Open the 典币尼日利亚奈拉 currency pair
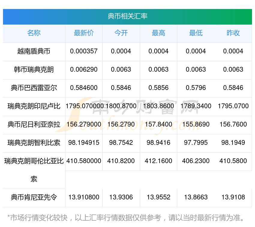Image resolution: width=255 pixels, height=227 pixels. (x=34, y=124)
